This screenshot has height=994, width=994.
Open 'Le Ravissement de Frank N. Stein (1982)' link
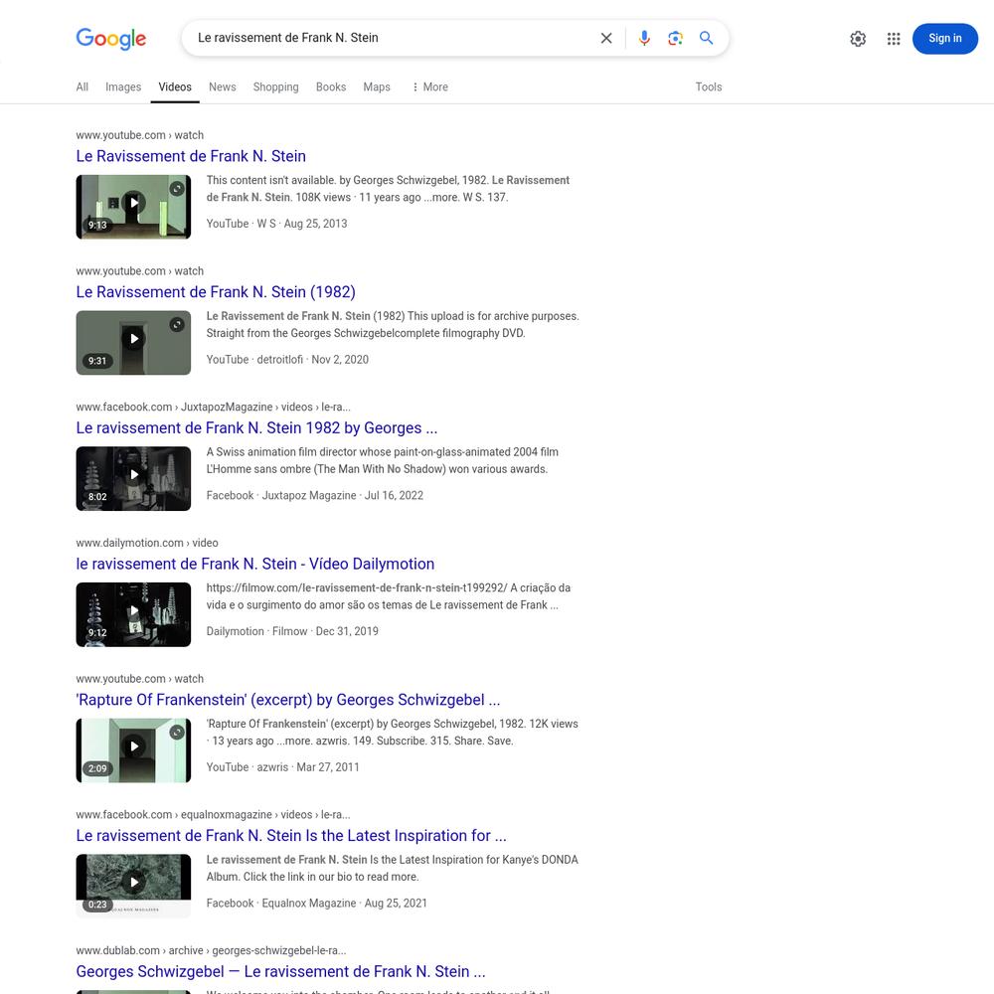(216, 291)
